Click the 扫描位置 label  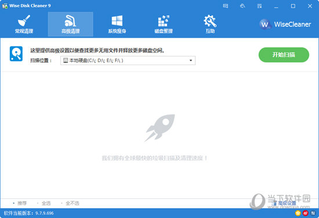(x=41, y=60)
